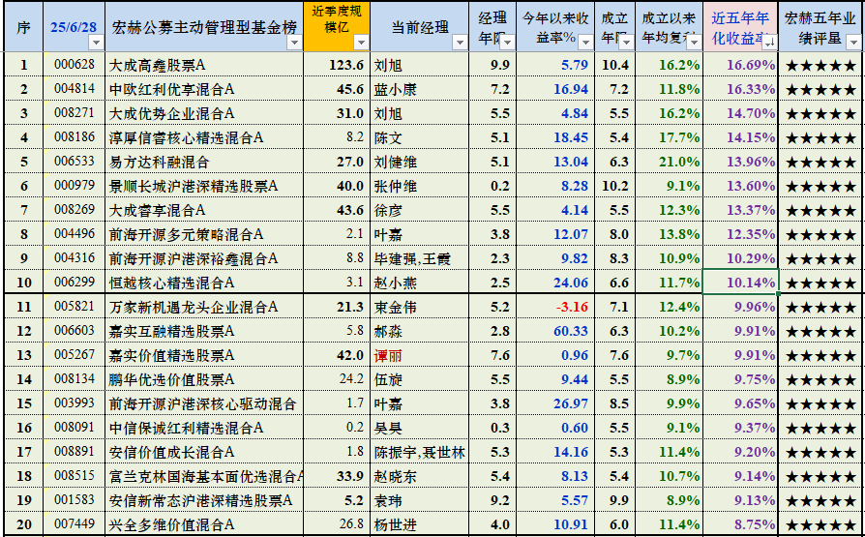Screen dimensions: 865x537
Task: Open filter dropdown for 近季度规模亿 column
Action: click(361, 42)
